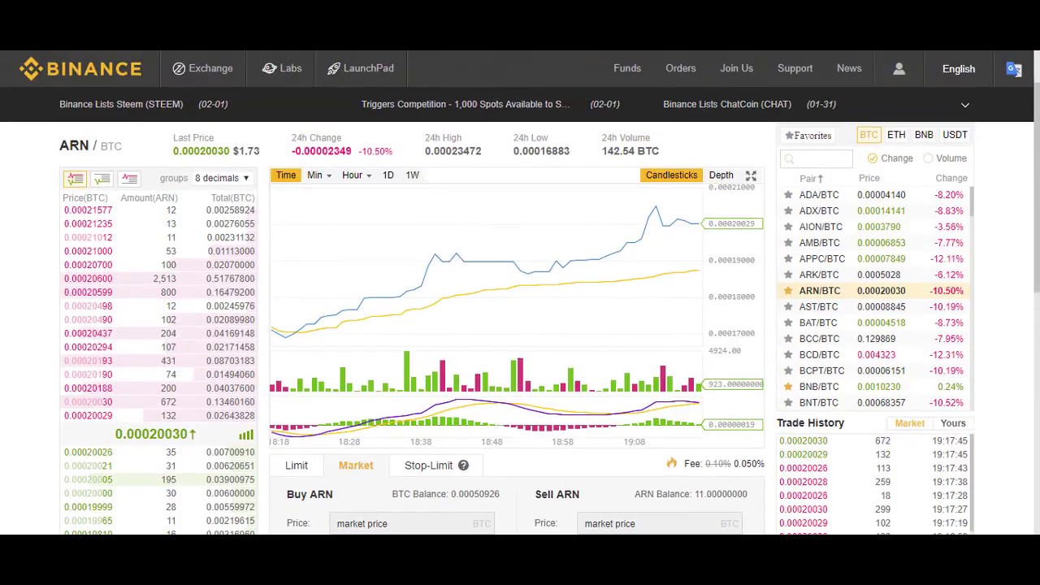Click the Google Translate icon
Image resolution: width=1040 pixels, height=585 pixels.
point(1014,69)
